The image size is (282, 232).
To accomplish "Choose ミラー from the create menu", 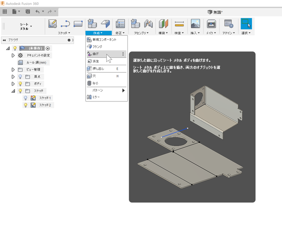I will click(x=107, y=97).
